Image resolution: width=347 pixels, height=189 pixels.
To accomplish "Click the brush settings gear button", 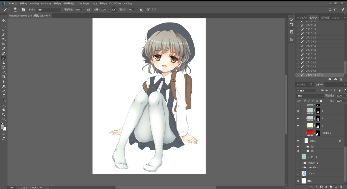I will click(x=141, y=10).
